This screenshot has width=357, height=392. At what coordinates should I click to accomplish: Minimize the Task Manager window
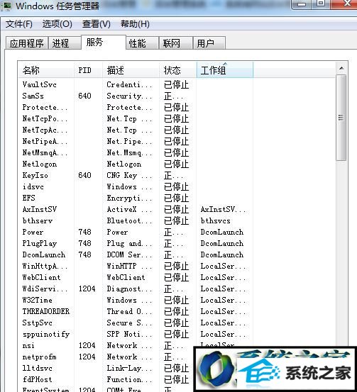[x=302, y=4]
